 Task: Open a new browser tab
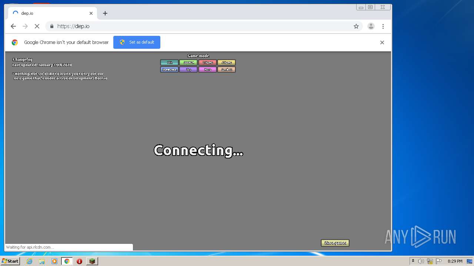[105, 13]
